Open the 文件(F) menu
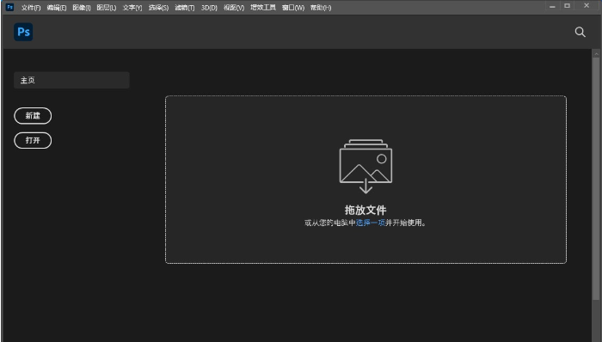The image size is (602, 342). pos(31,8)
